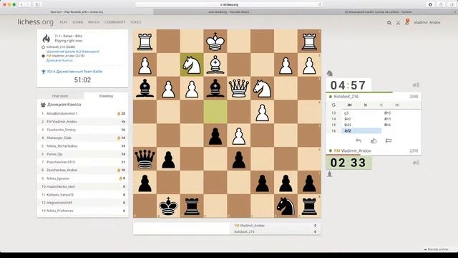Click Panov_Ilja in standings
Image resolution: width=458 pixels, height=258 pixels.
[54, 154]
